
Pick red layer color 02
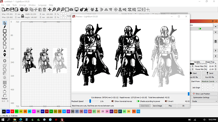[x=12, y=111]
